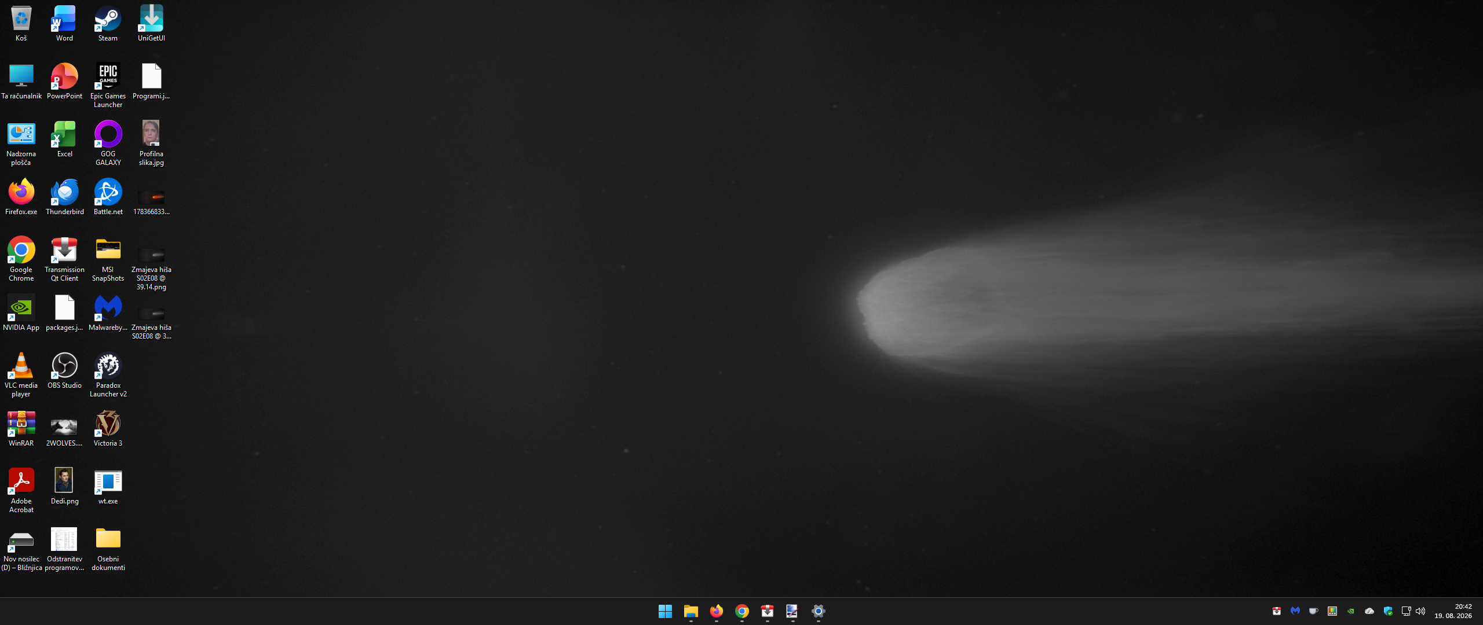Switch to Firefox on the taskbar
1483x625 pixels.
(x=716, y=611)
